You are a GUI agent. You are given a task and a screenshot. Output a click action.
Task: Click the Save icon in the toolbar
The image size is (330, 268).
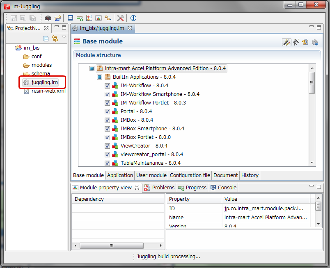(x=14, y=18)
